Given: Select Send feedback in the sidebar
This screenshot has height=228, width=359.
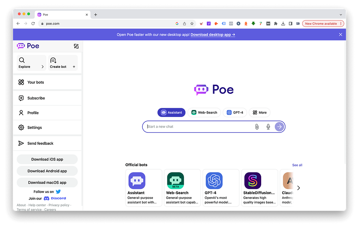Looking at the screenshot, I should [47, 143].
